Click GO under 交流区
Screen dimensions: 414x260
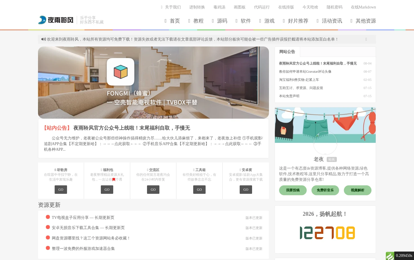click(153, 190)
